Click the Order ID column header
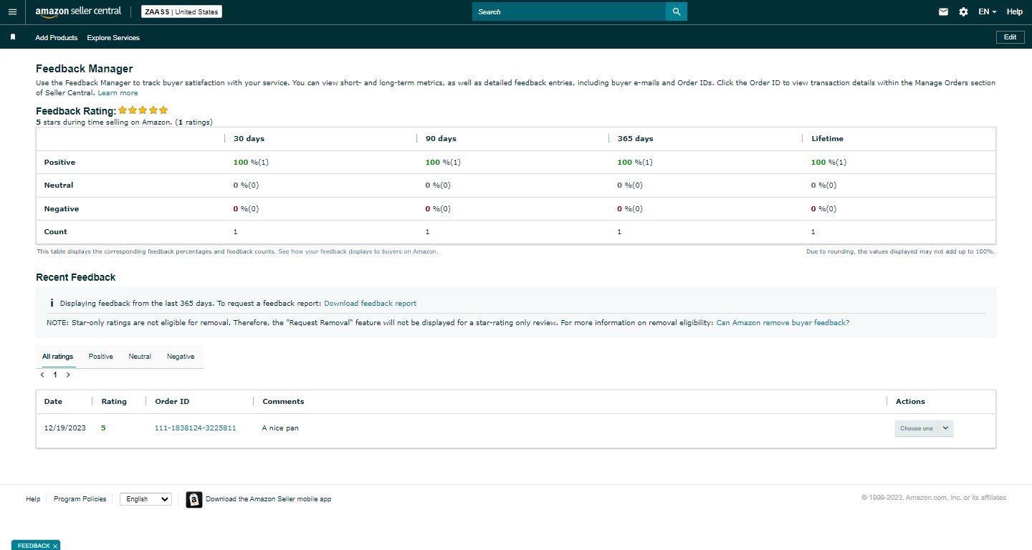This screenshot has width=1032, height=550. 172,402
